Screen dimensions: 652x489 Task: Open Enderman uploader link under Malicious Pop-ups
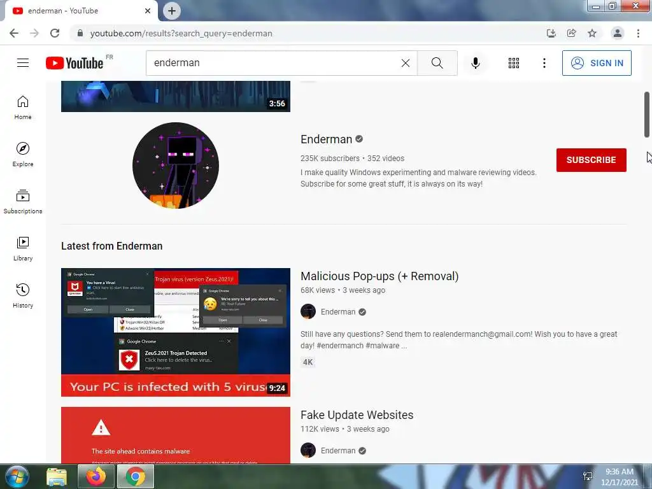point(338,312)
